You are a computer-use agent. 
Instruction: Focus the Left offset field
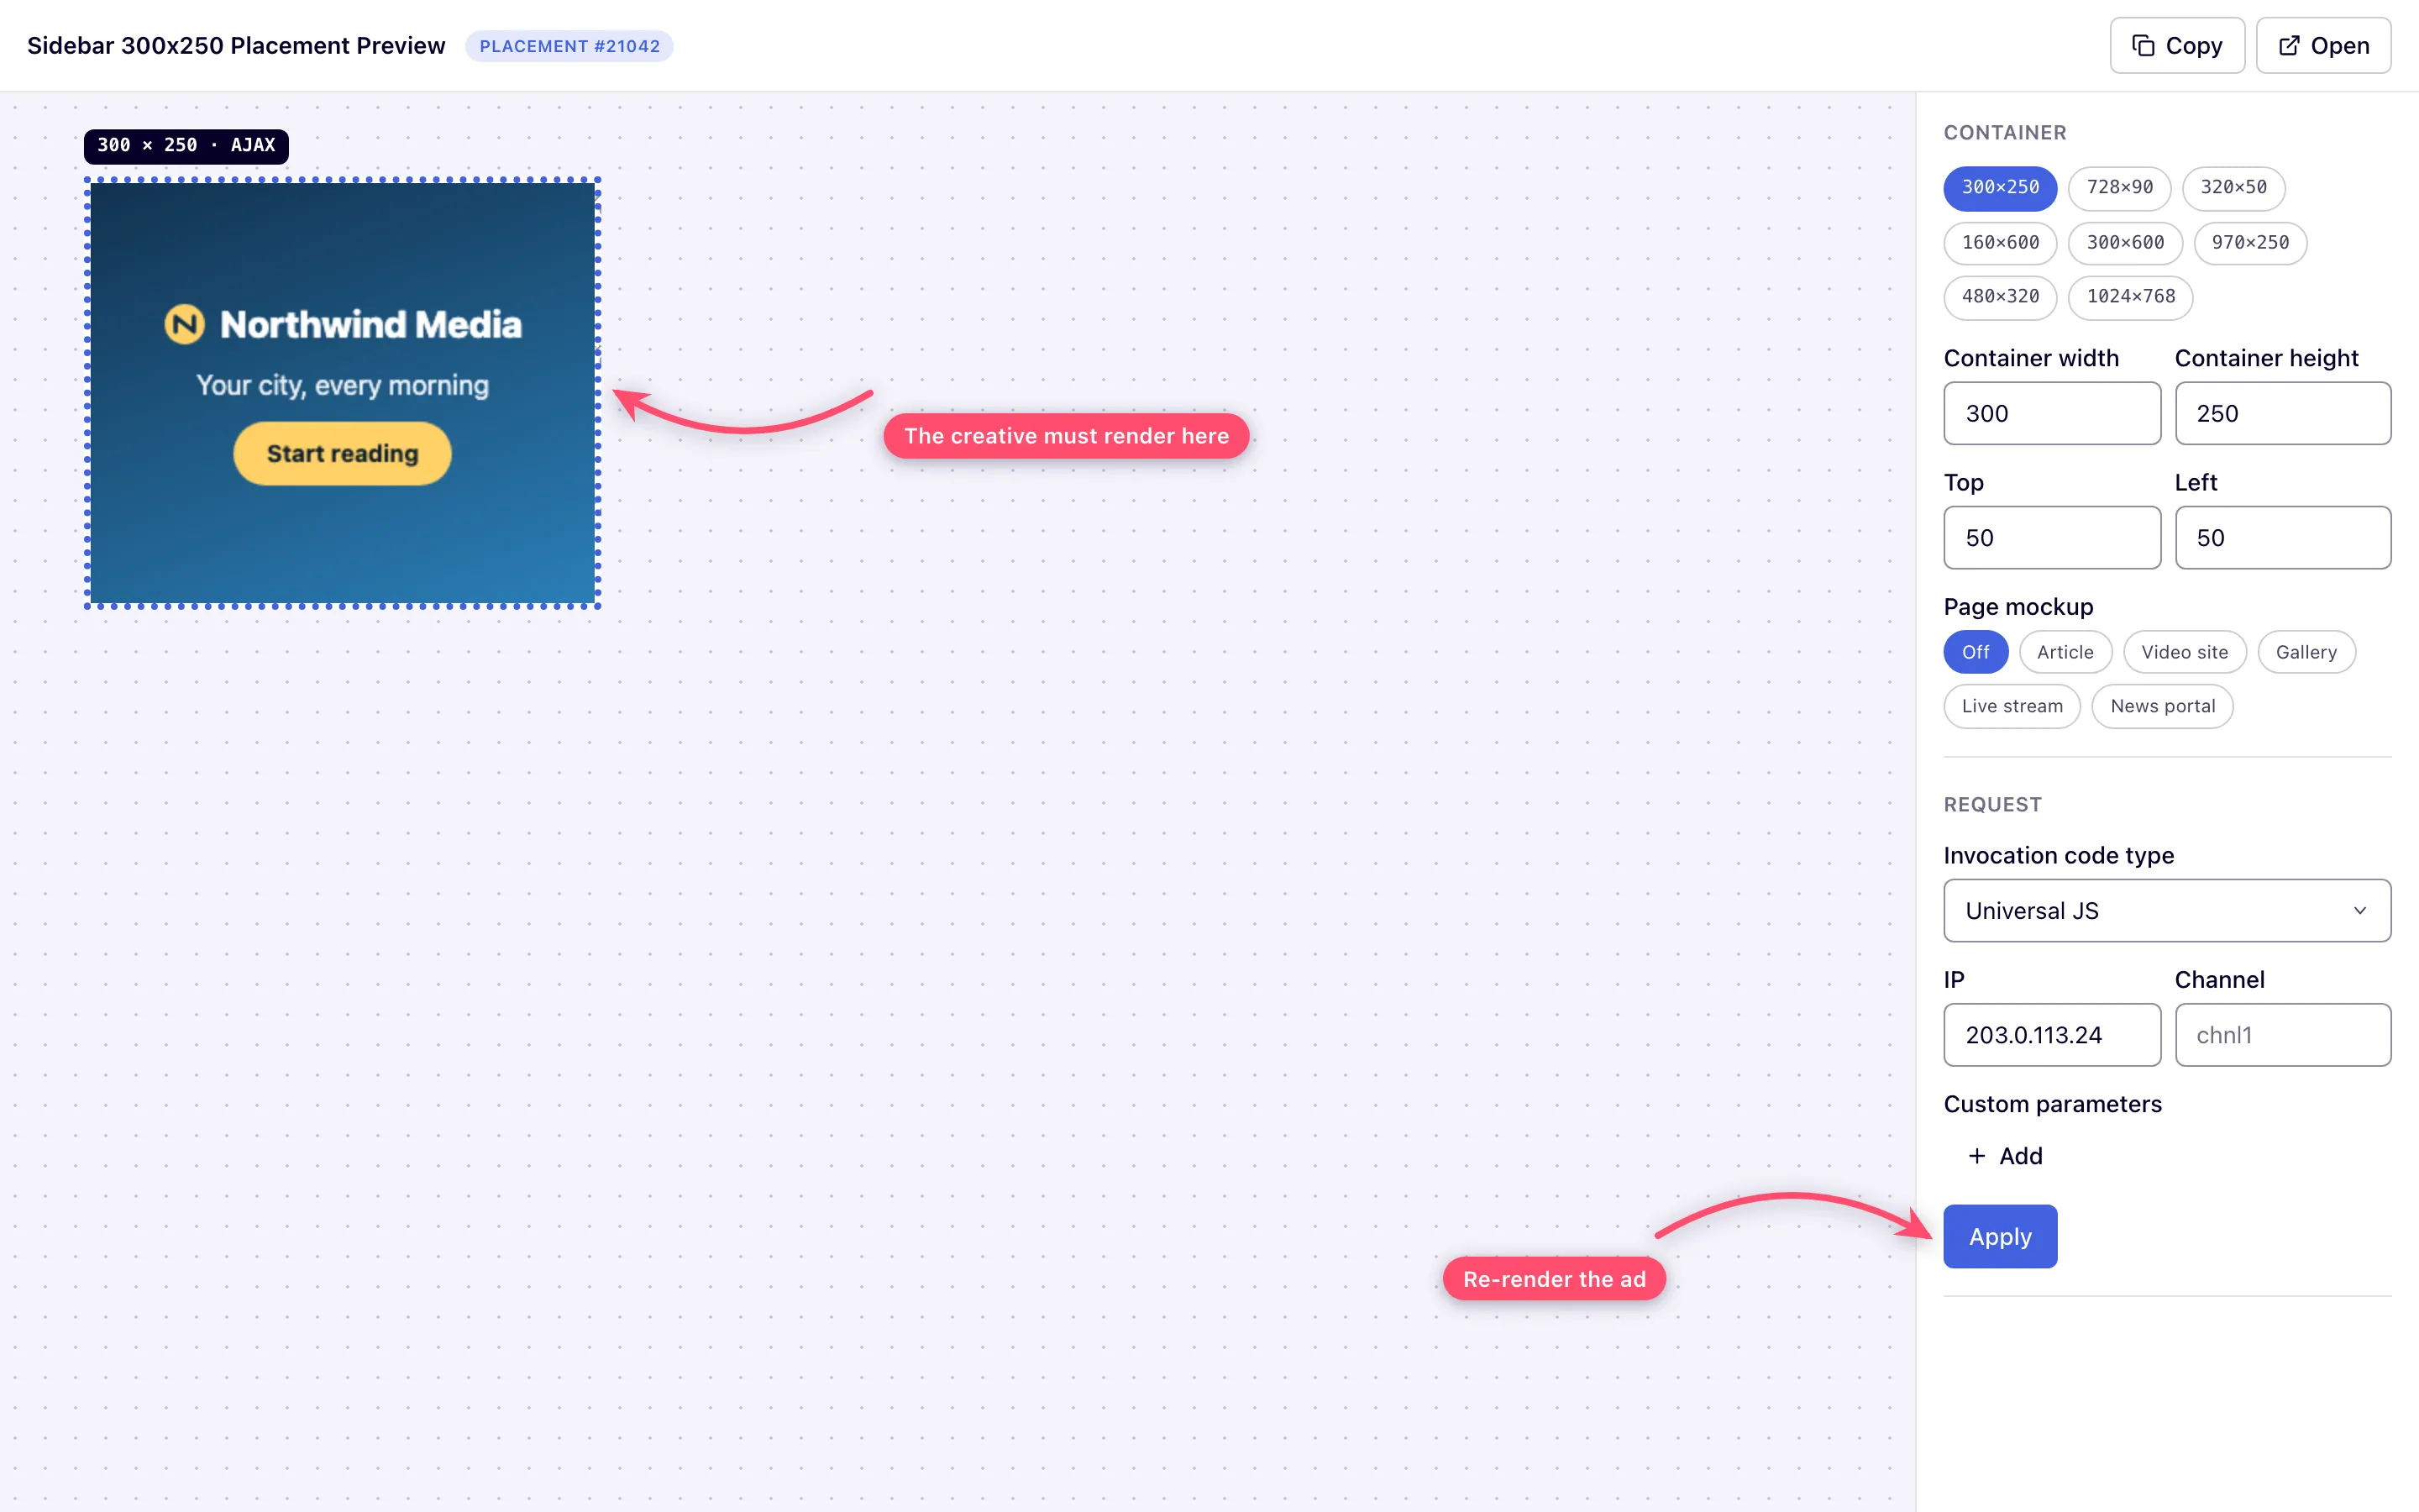coord(2282,537)
